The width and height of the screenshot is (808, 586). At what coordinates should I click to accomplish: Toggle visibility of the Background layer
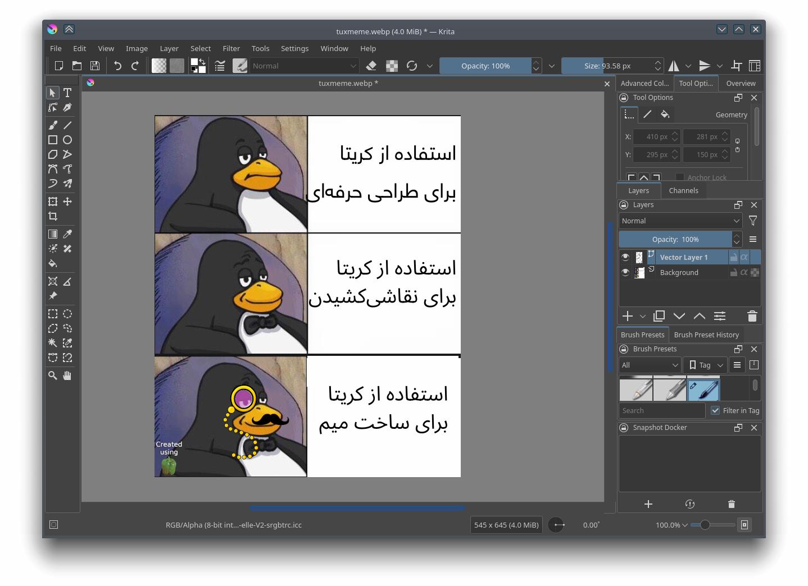(x=625, y=272)
